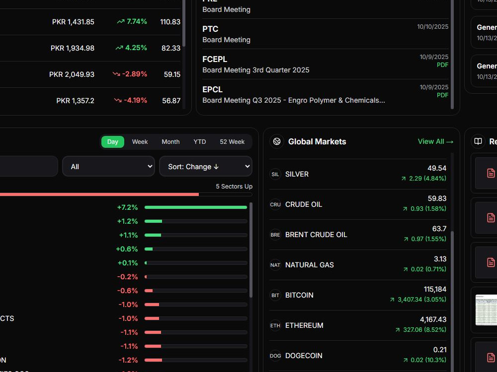Viewport: 497px width, 372px height.
Task: Open the PTC Board Meeting announcement
Action: pyautogui.click(x=325, y=34)
